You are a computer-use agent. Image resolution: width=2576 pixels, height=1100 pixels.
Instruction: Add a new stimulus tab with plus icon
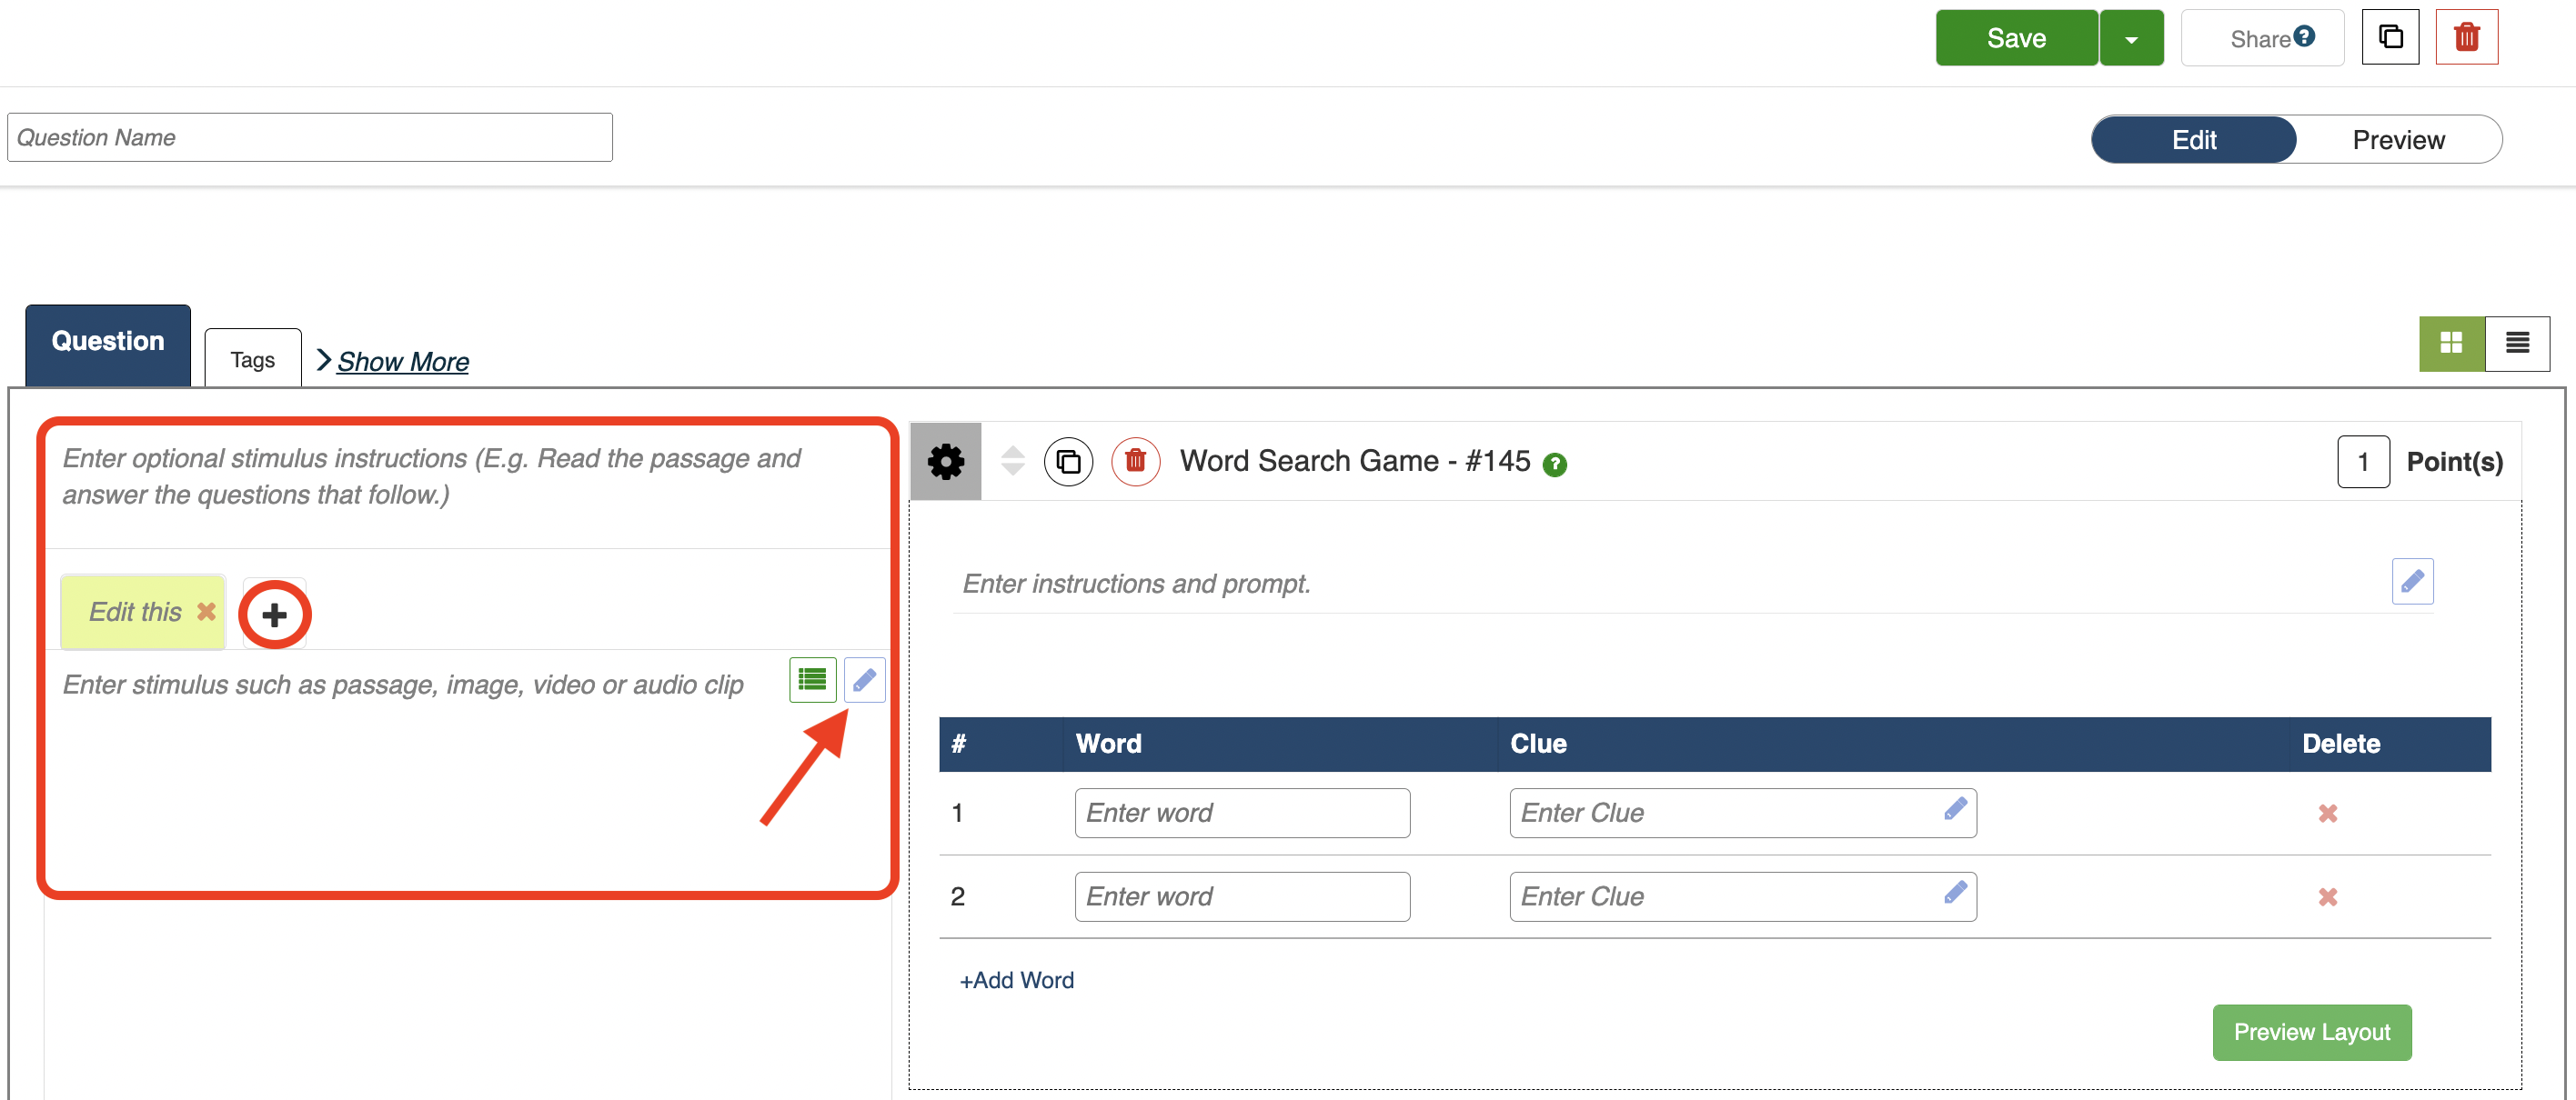(x=274, y=615)
